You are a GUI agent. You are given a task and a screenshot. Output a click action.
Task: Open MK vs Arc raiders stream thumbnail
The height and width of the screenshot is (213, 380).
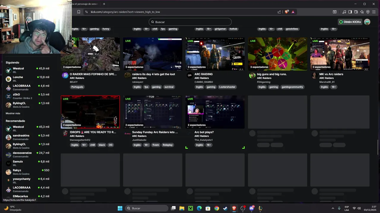pyautogui.click(x=340, y=54)
